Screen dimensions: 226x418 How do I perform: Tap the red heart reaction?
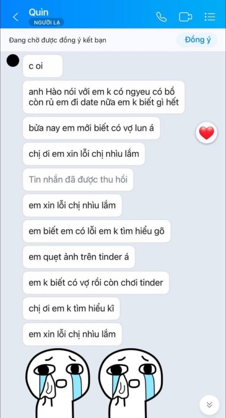point(206,133)
